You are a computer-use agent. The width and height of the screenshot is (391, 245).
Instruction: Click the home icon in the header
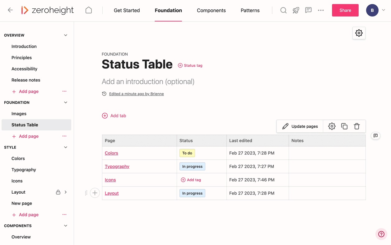pyautogui.click(x=88, y=10)
